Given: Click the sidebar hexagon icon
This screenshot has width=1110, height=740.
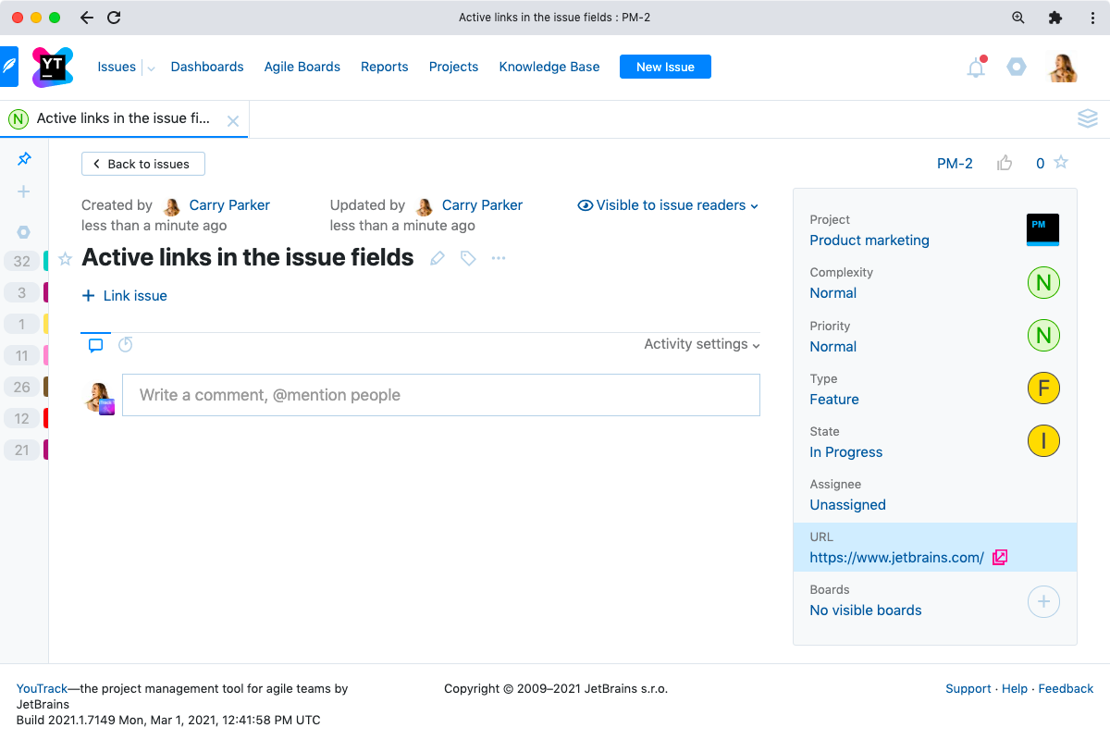Looking at the screenshot, I should click(x=24, y=231).
